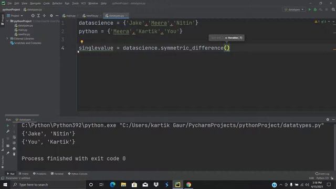Click the warning indicator in editor corner

(x=317, y=22)
